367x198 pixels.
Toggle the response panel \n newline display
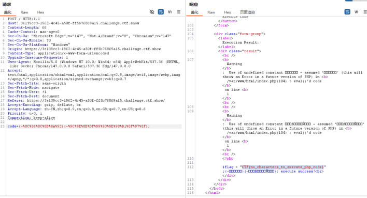point(356,12)
